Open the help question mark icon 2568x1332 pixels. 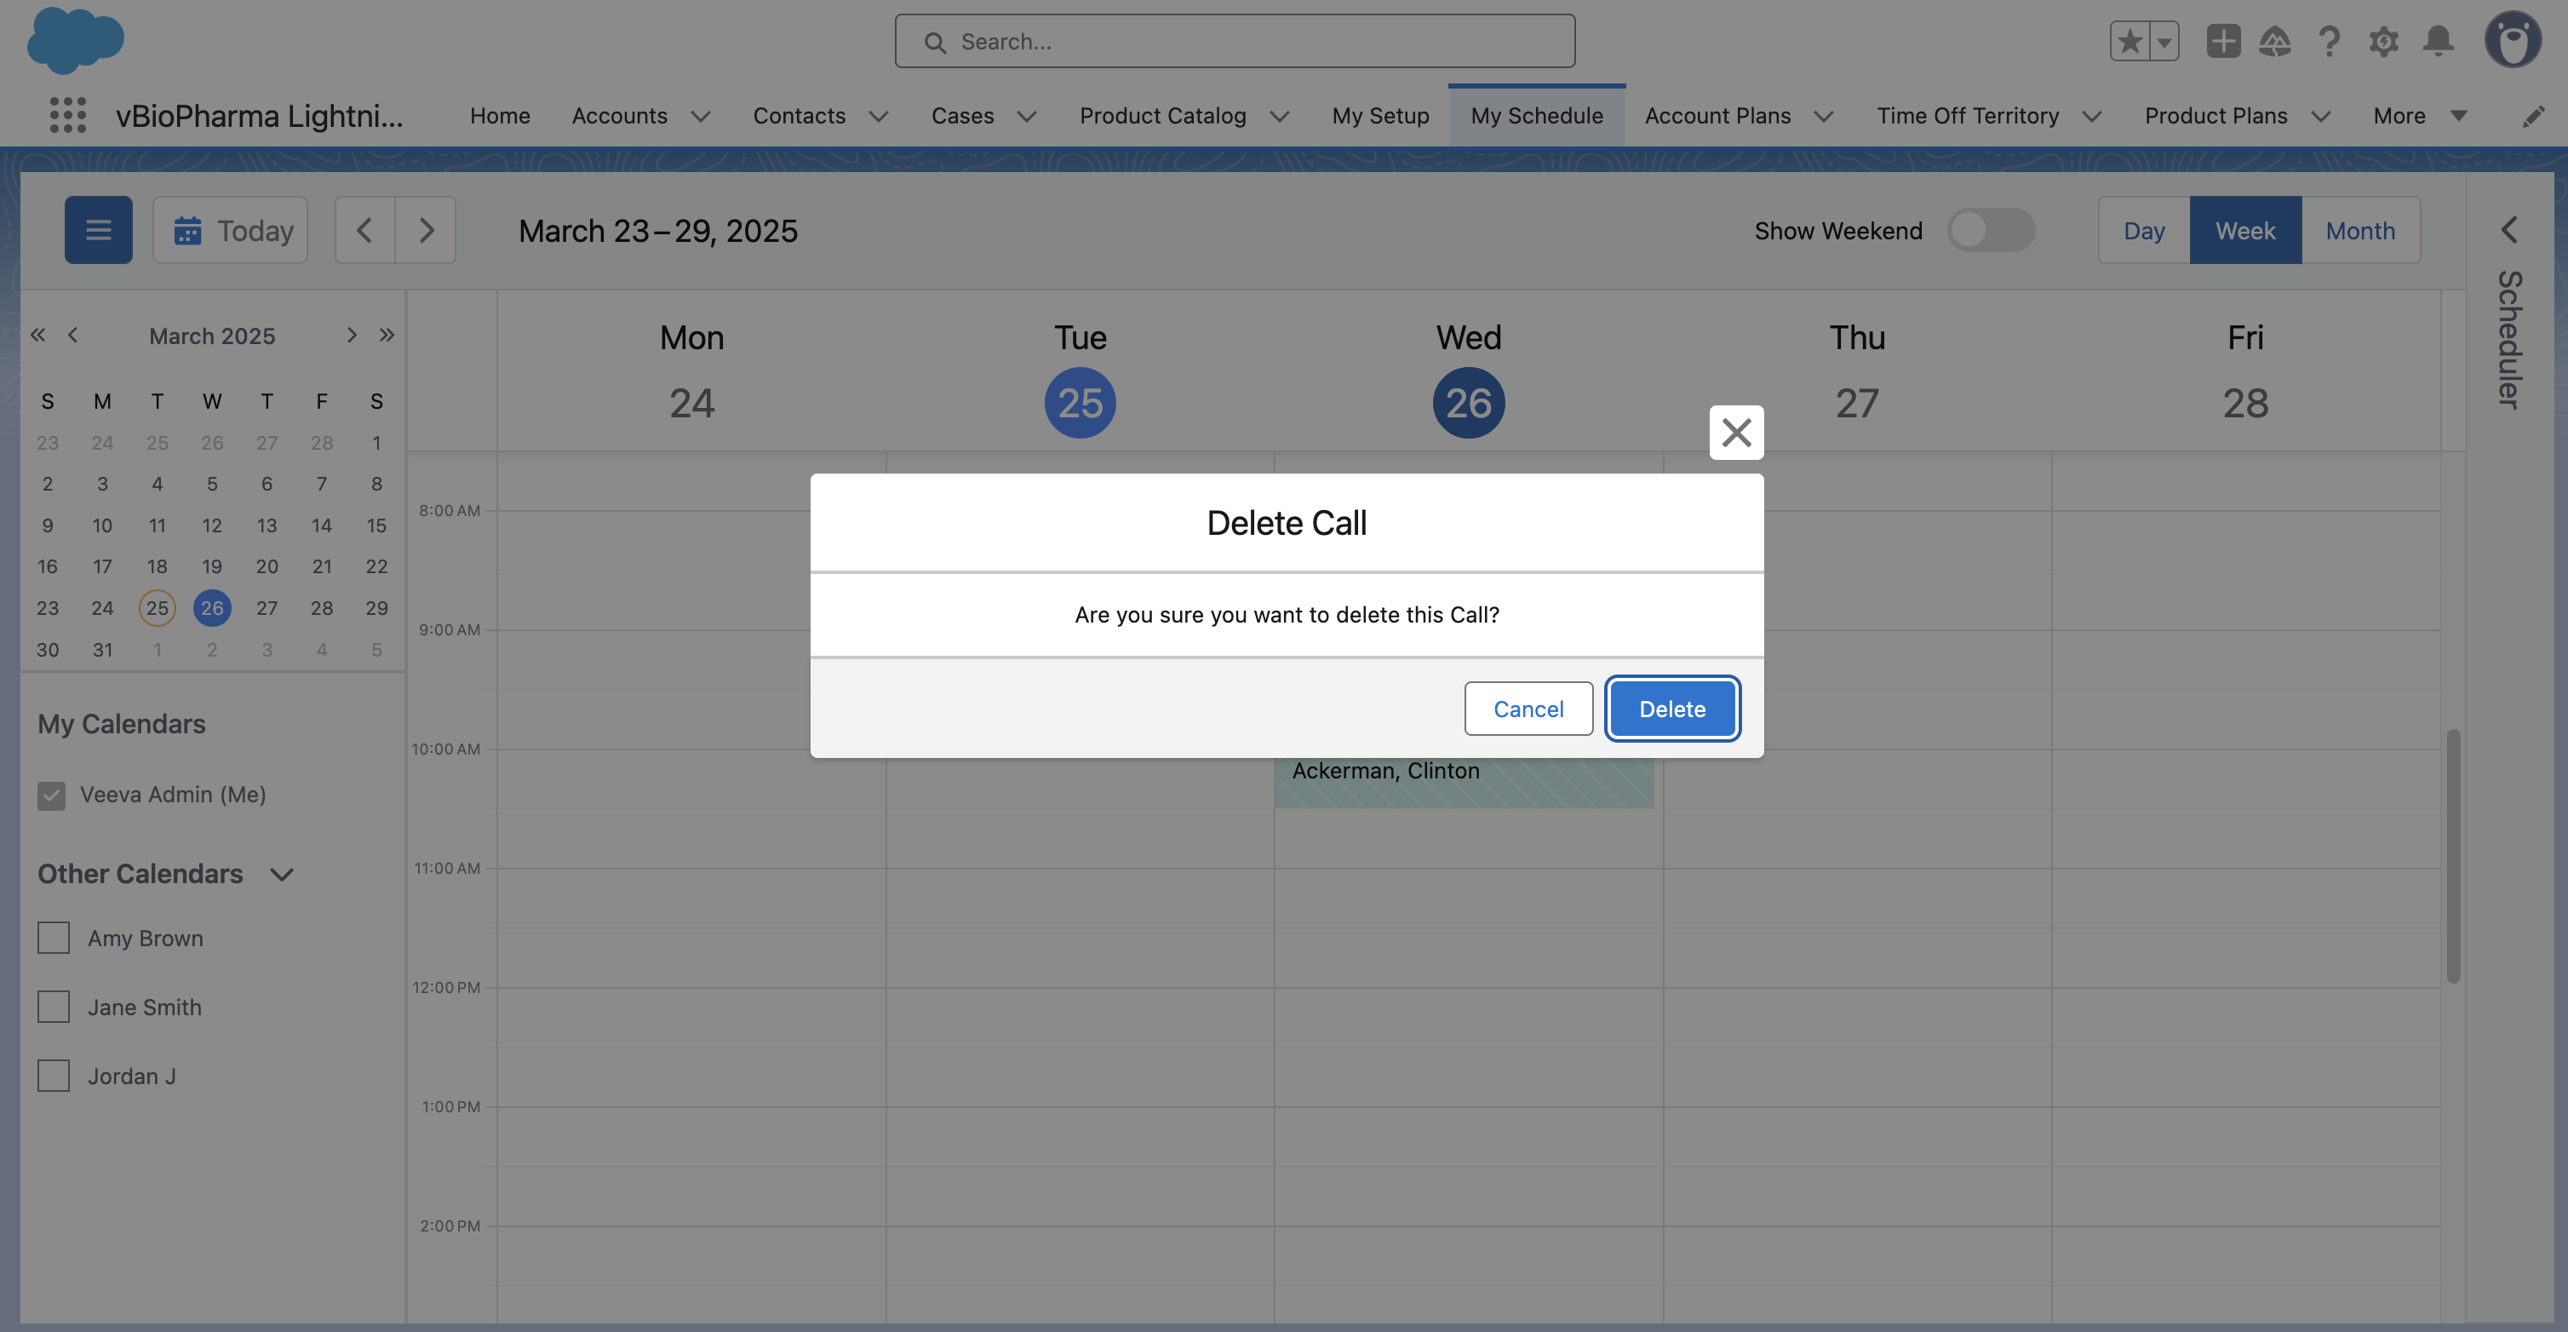[2329, 41]
